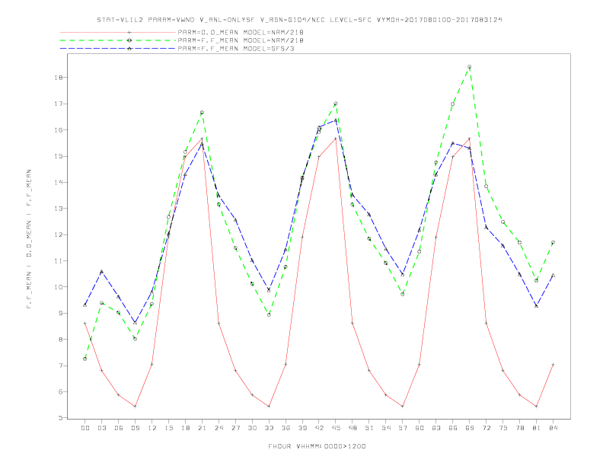Click x-axis tick label 30
Image resolution: width=603 pixels, height=466 pixels.
pos(252,428)
